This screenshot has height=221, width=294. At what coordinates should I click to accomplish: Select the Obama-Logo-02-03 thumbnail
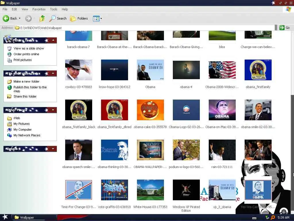coord(186,110)
